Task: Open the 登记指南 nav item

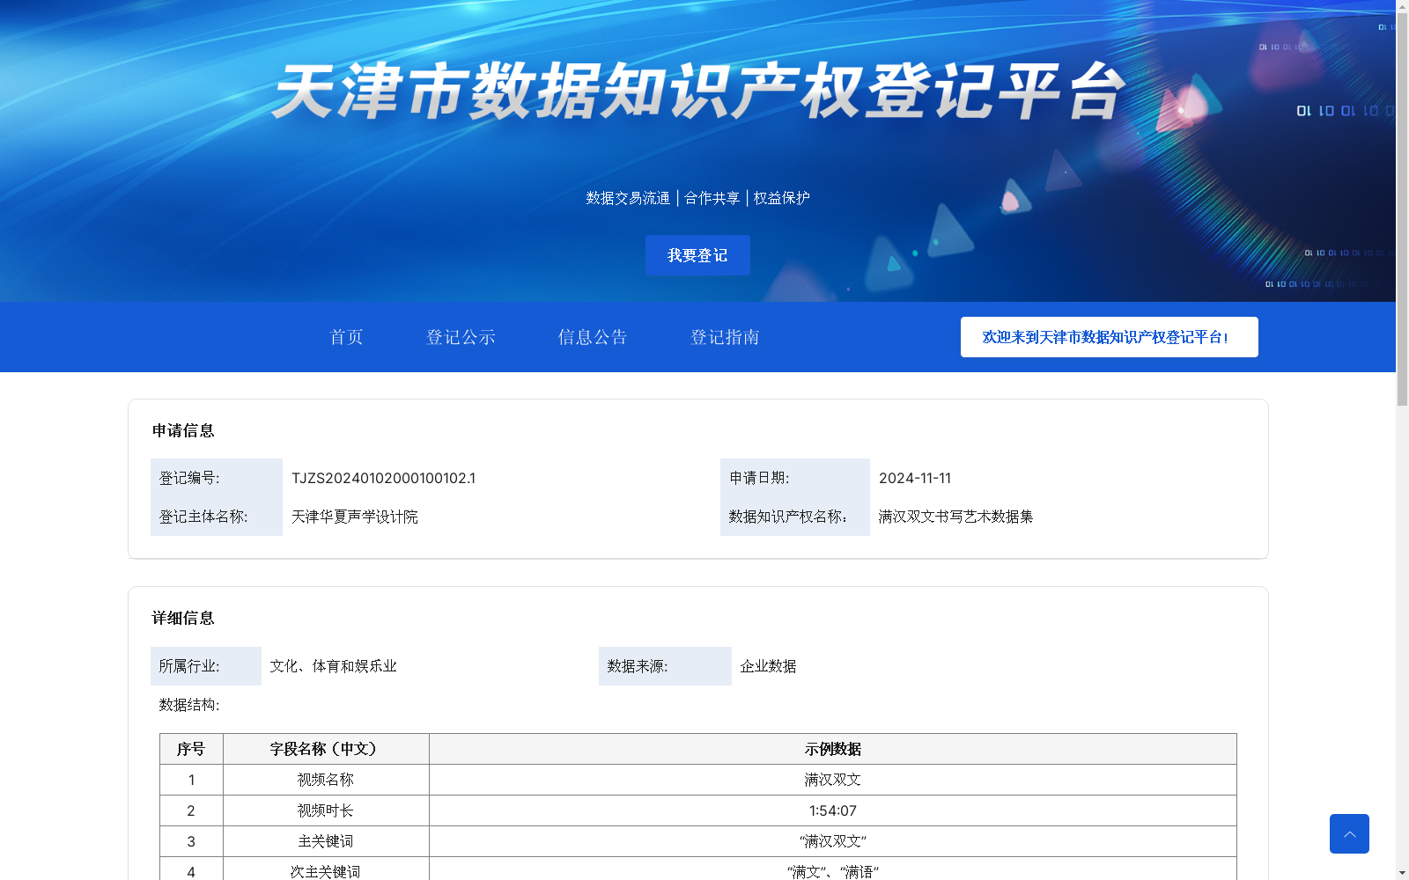Action: point(725,337)
